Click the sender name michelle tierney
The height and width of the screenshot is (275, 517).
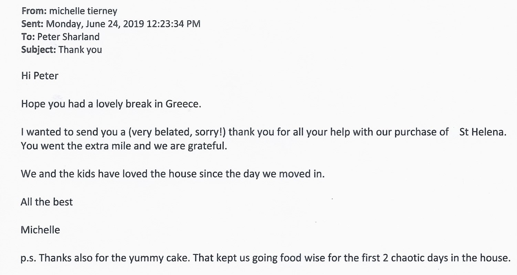pos(83,11)
